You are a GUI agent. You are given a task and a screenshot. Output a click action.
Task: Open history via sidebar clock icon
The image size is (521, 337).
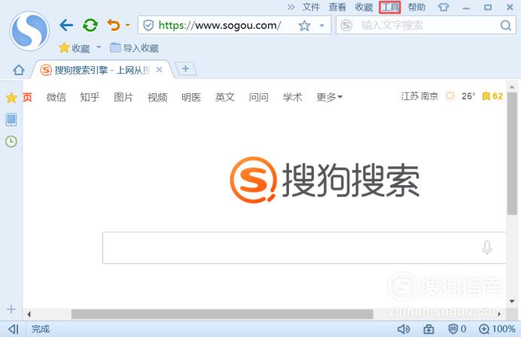pyautogui.click(x=11, y=141)
